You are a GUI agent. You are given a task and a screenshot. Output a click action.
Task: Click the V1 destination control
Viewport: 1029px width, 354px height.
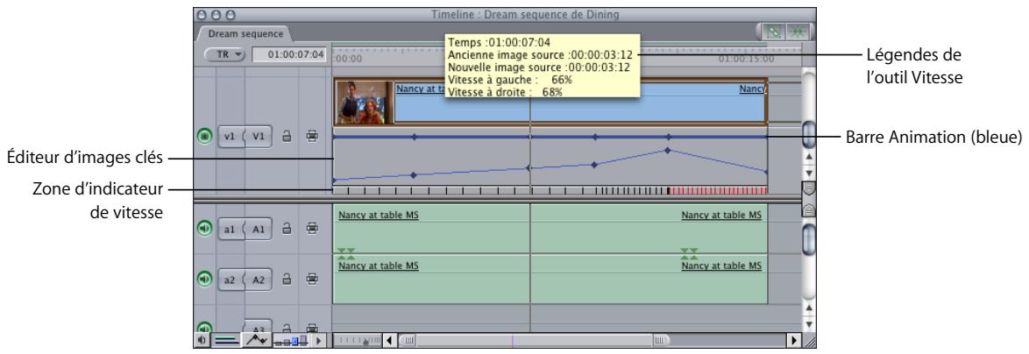pyautogui.click(x=258, y=137)
